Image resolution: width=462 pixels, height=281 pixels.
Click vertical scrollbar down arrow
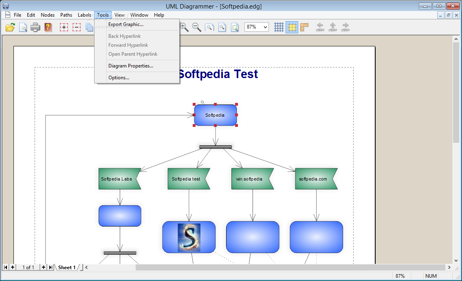[x=456, y=260]
